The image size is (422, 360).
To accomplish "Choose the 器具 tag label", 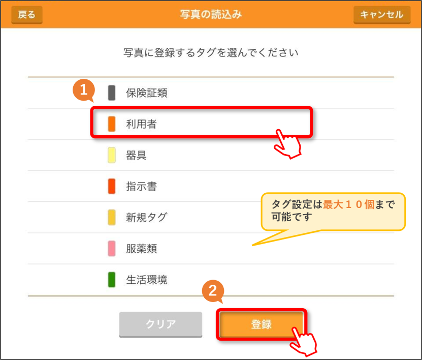I will [136, 155].
